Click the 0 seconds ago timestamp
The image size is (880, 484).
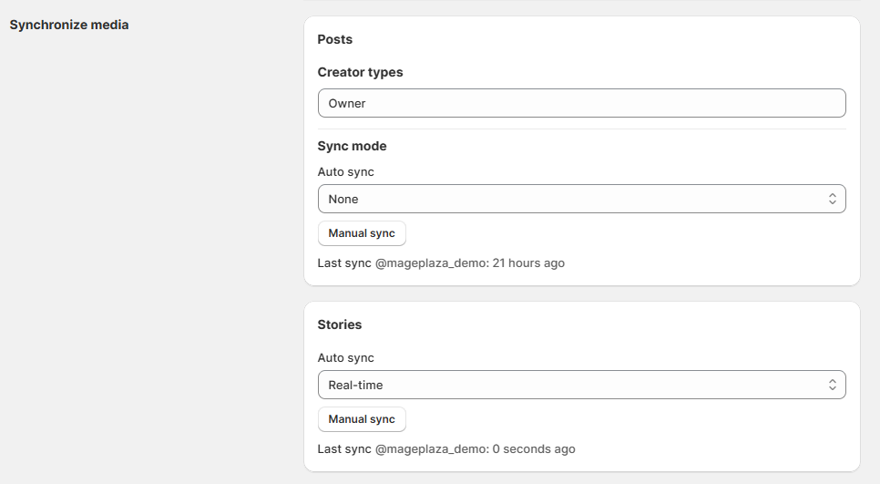534,448
